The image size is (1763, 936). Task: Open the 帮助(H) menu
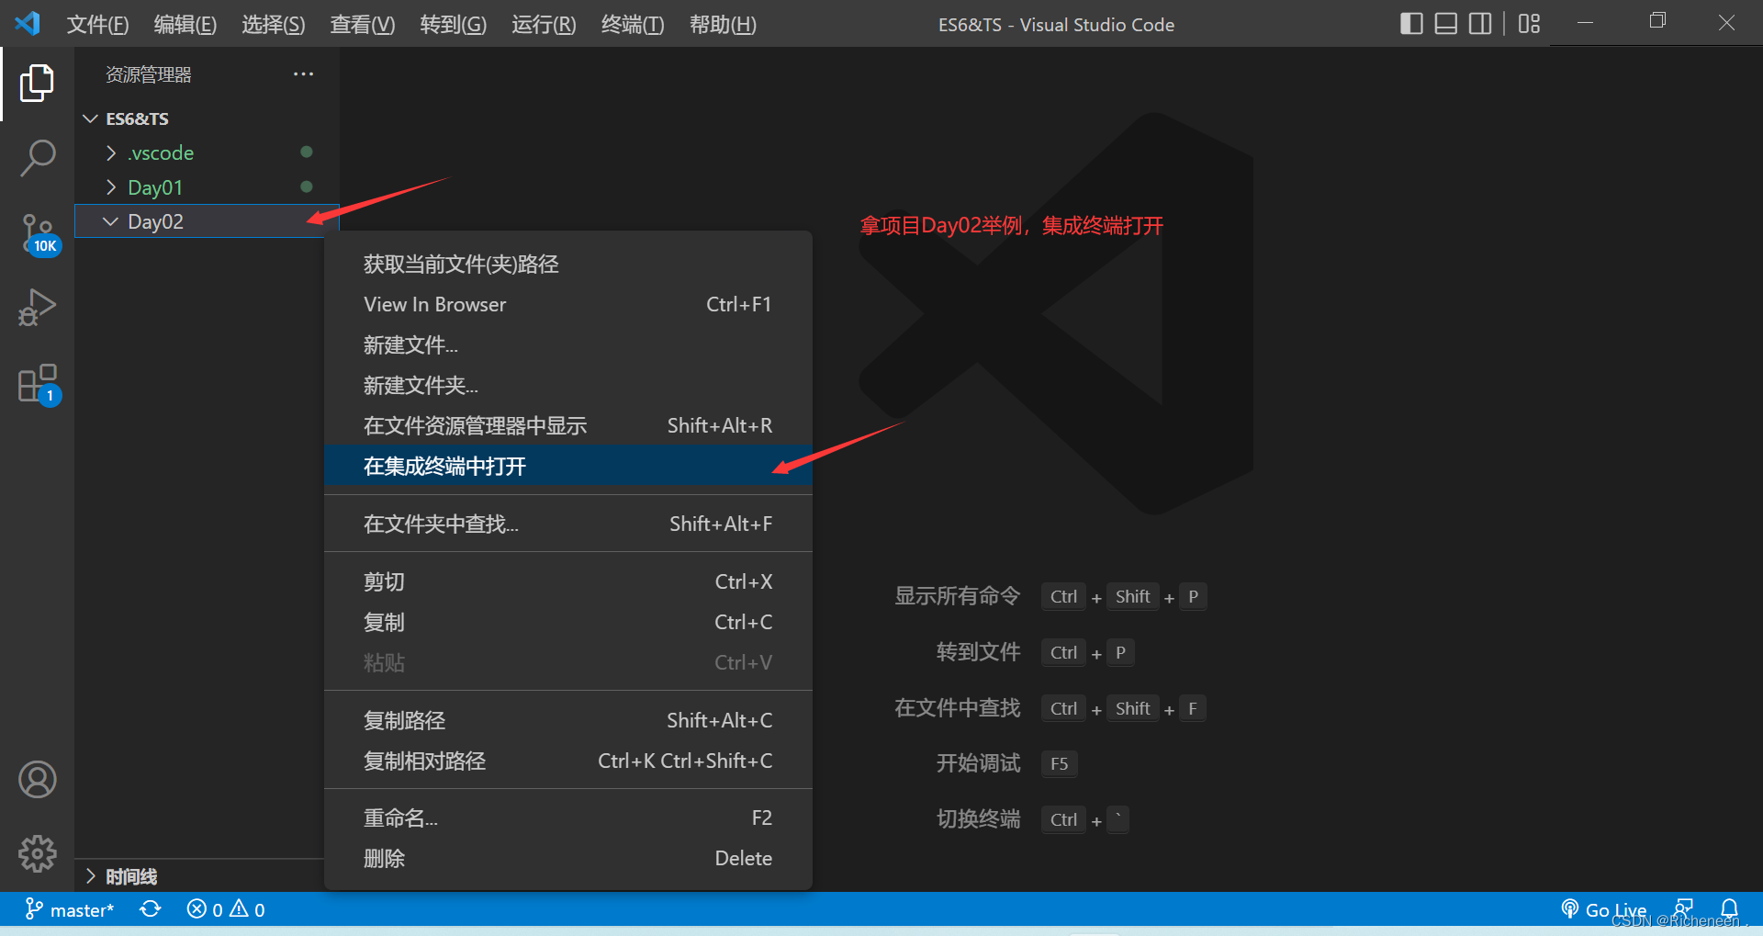pyautogui.click(x=723, y=24)
